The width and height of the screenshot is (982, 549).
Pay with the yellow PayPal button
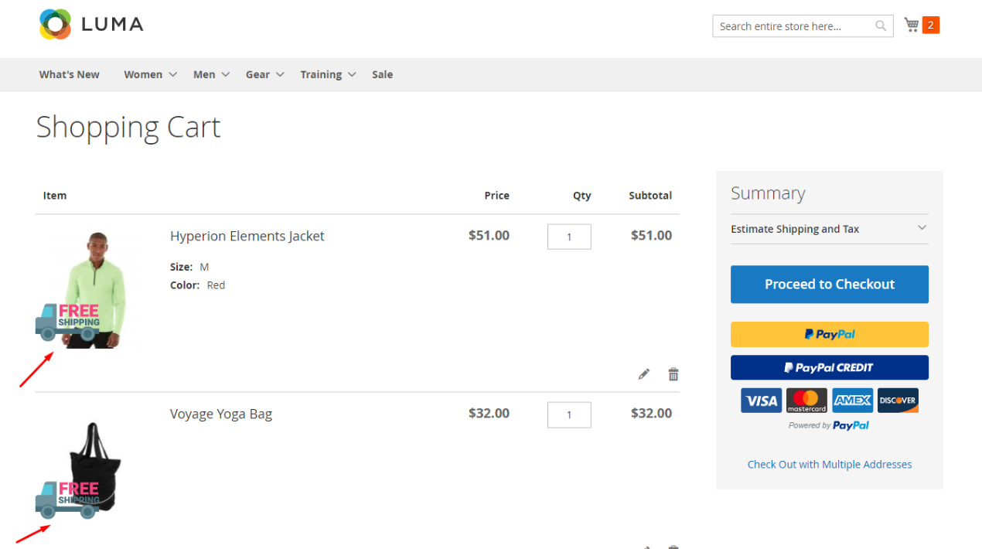tap(829, 335)
